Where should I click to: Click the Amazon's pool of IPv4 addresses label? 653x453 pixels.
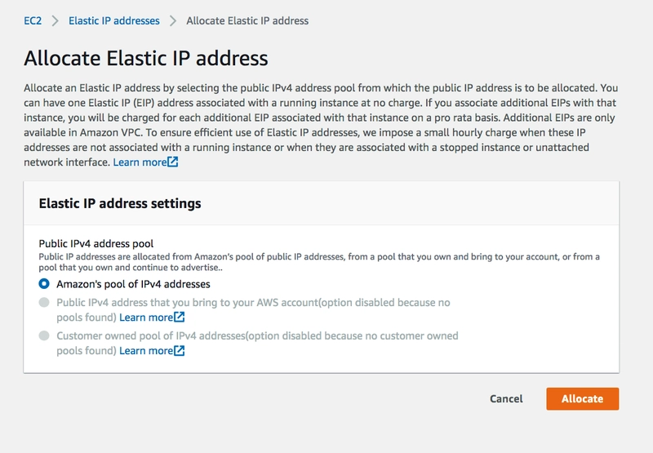click(133, 284)
